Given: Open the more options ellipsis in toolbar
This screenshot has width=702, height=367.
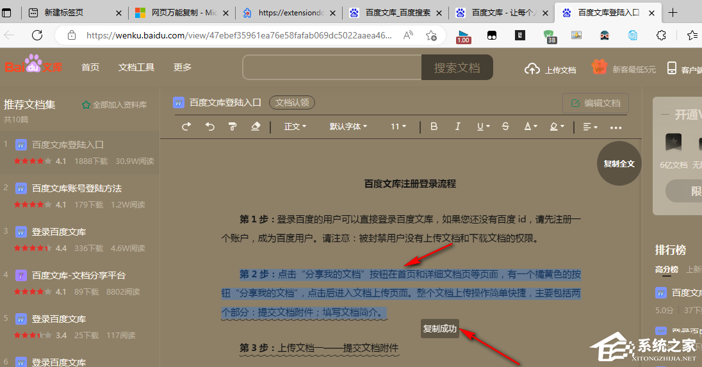Looking at the screenshot, I should [616, 127].
